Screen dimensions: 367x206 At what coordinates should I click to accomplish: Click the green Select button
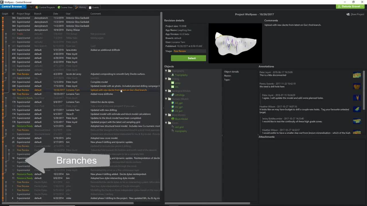coord(188,58)
